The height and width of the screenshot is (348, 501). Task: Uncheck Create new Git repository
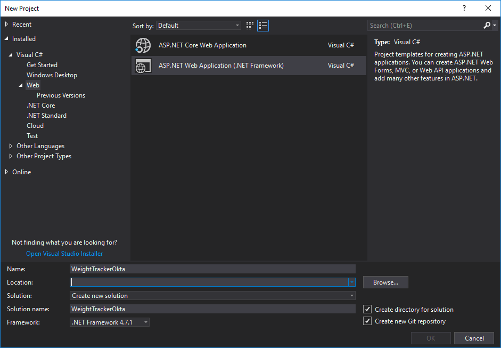click(x=367, y=321)
